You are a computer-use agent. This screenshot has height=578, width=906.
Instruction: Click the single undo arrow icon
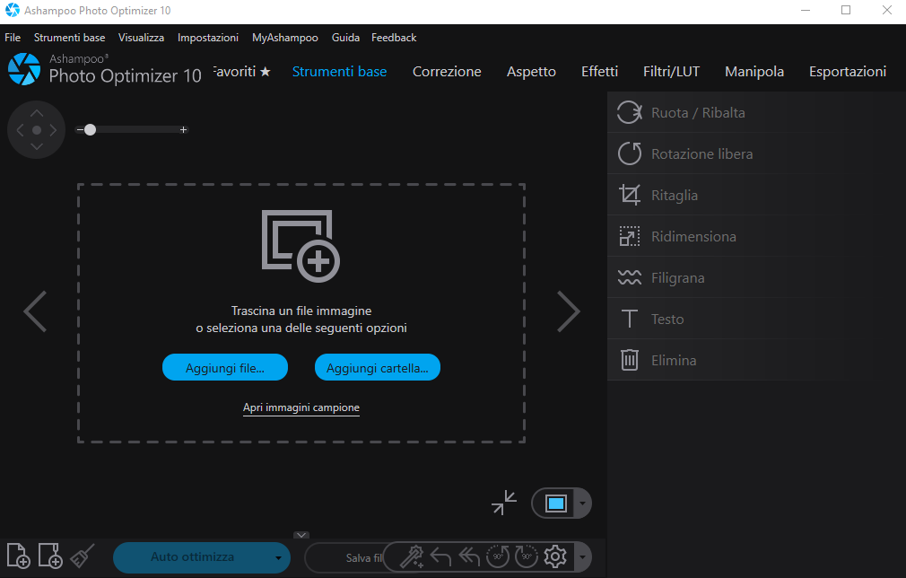[x=440, y=556]
